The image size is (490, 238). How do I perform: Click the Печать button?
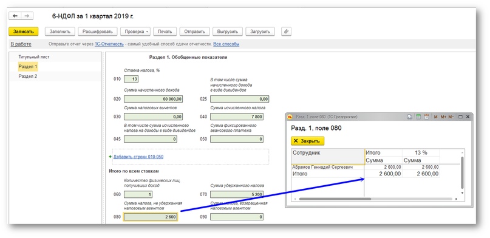[x=165, y=32]
